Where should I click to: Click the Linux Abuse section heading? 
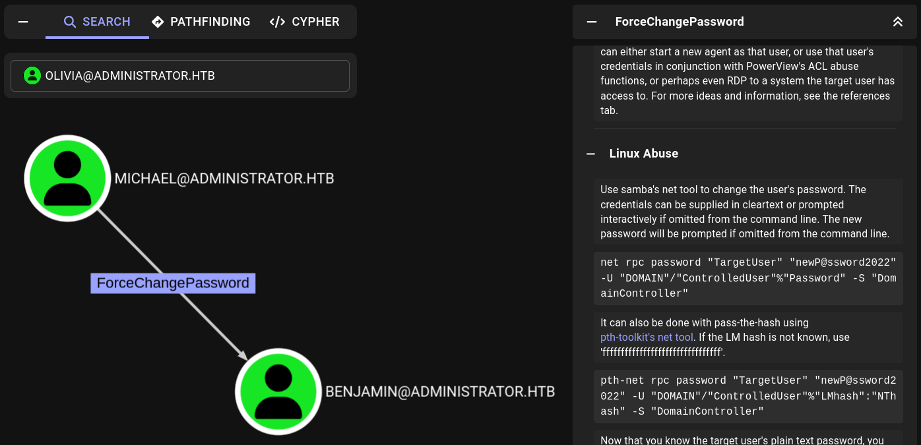tap(643, 154)
